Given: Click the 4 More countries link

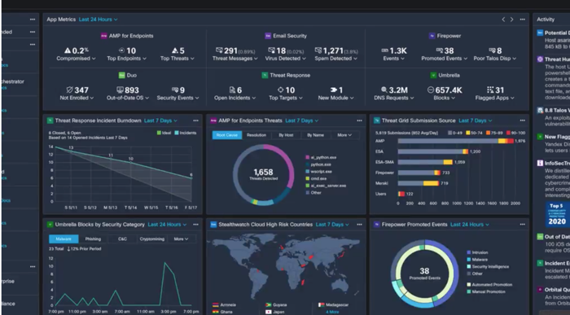Looking at the screenshot, I should [x=332, y=312].
